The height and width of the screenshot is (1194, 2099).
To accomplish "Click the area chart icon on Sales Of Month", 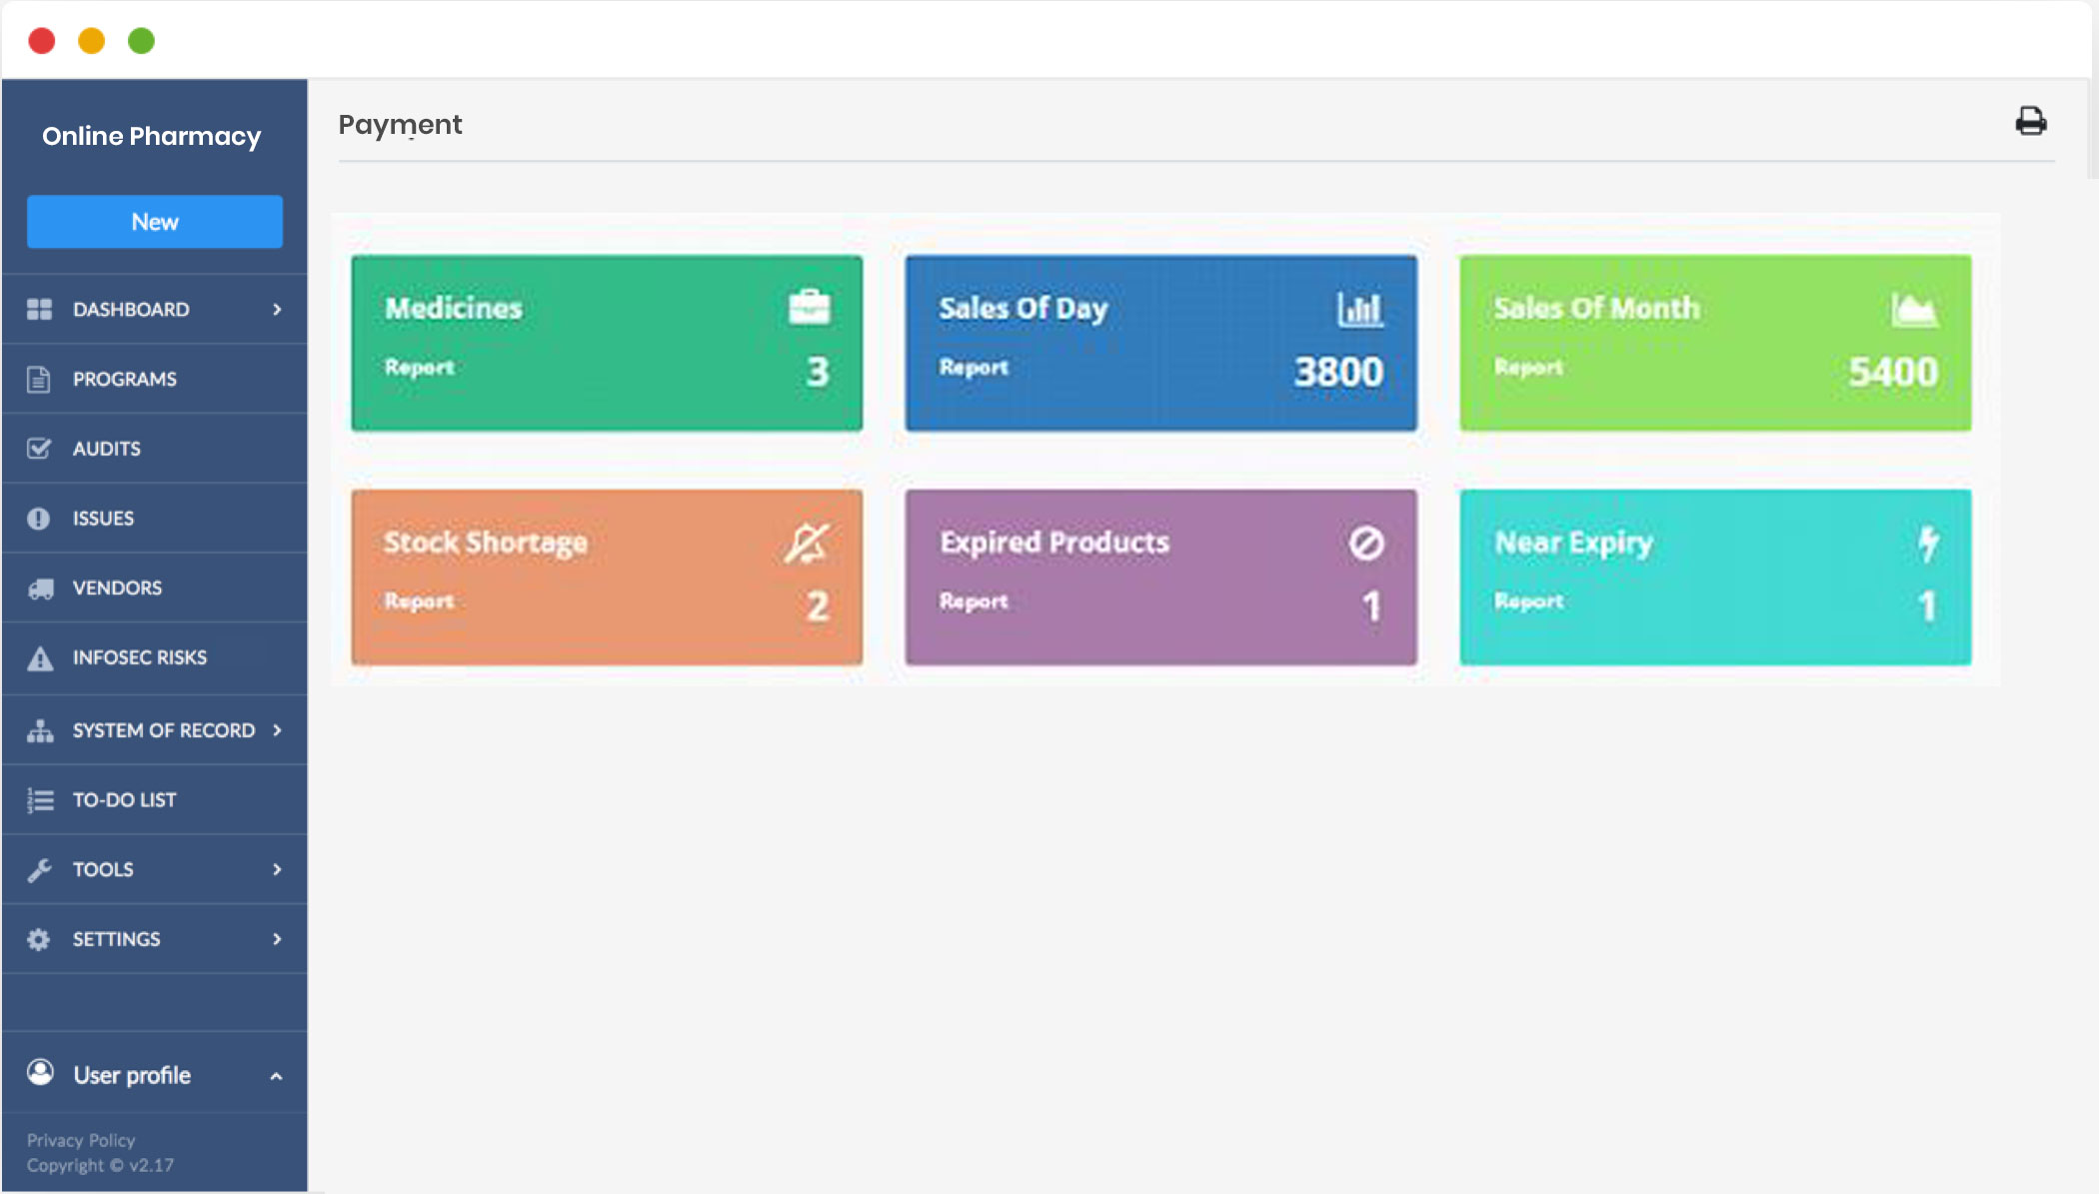I will [1914, 309].
